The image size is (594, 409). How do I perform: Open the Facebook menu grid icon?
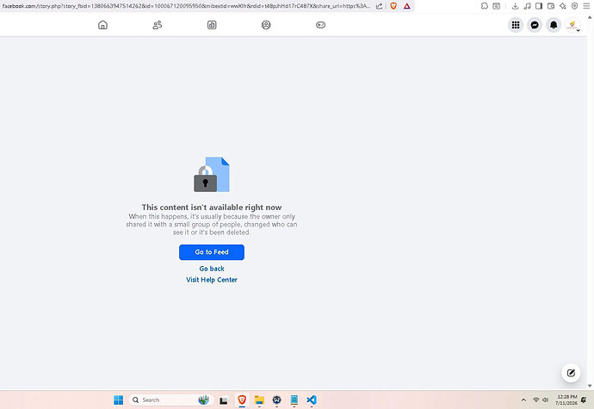pos(516,25)
